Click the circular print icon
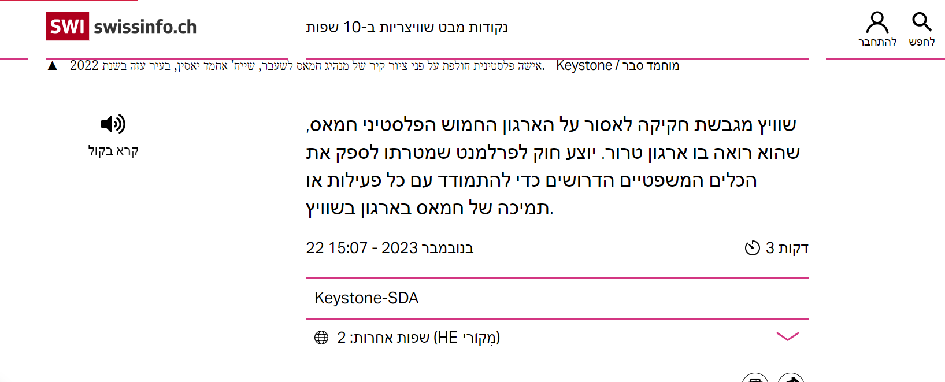 [x=755, y=379]
